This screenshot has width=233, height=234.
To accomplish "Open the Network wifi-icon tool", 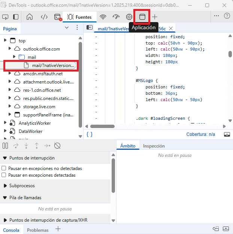I will coord(103,17).
